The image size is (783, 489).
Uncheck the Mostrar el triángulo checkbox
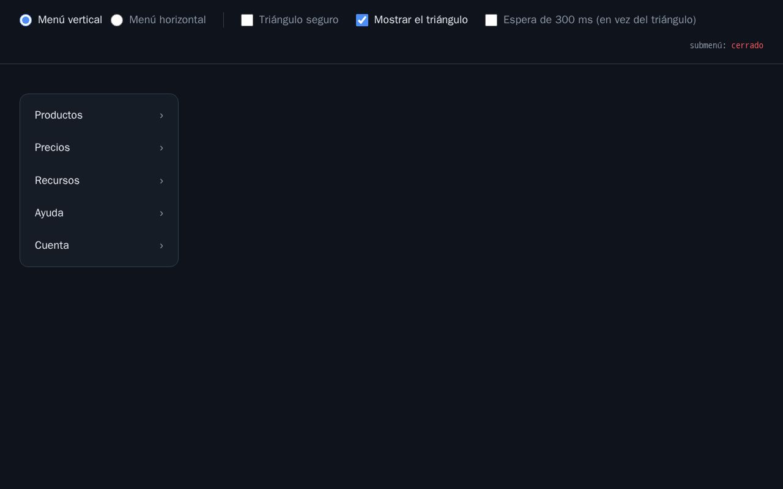click(362, 20)
